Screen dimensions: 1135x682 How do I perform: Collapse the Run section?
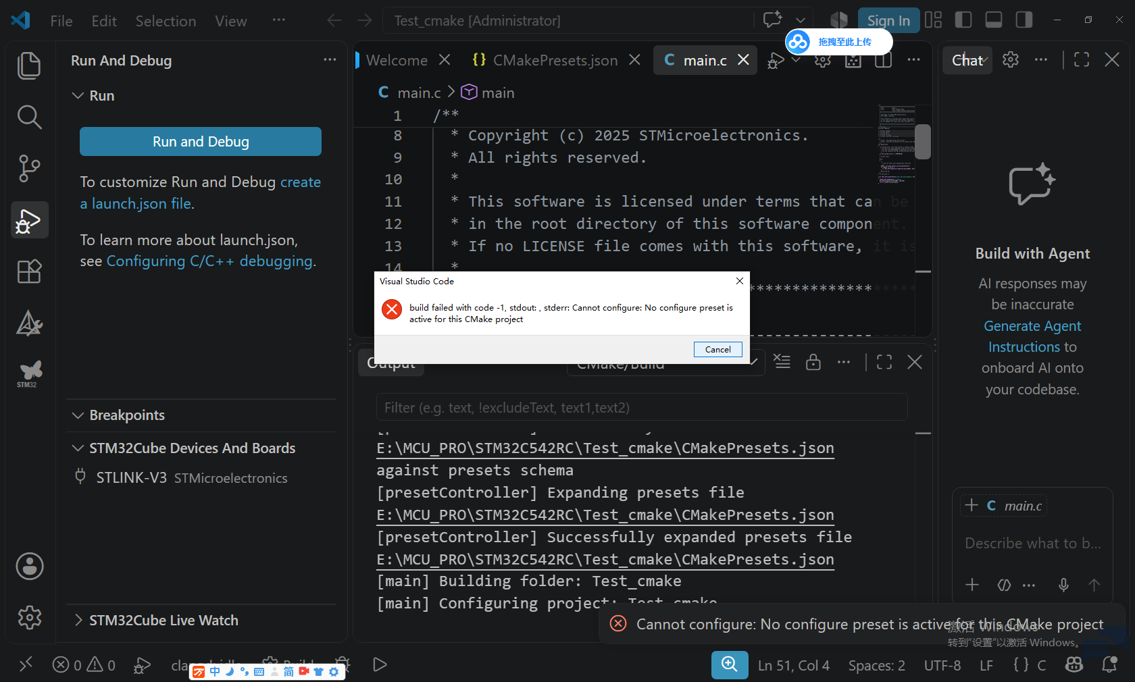(x=78, y=96)
